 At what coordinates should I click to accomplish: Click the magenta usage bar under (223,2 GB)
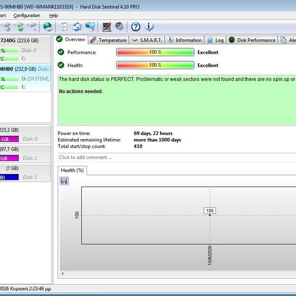tap(9, 139)
